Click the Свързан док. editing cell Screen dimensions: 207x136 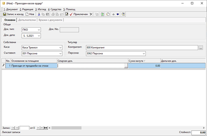pos(91,66)
